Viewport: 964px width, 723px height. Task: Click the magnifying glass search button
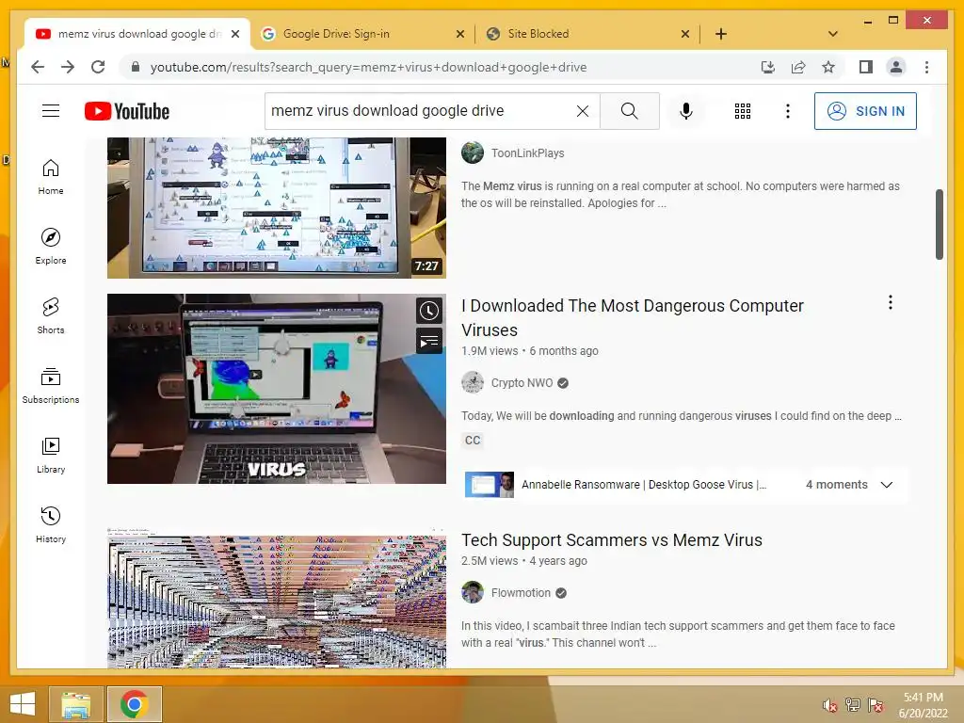coord(629,111)
